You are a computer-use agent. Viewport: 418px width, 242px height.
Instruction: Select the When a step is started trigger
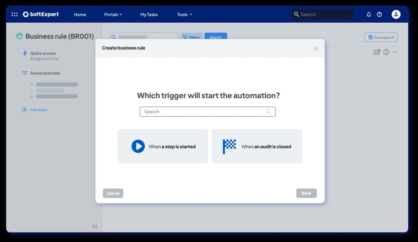tap(163, 146)
